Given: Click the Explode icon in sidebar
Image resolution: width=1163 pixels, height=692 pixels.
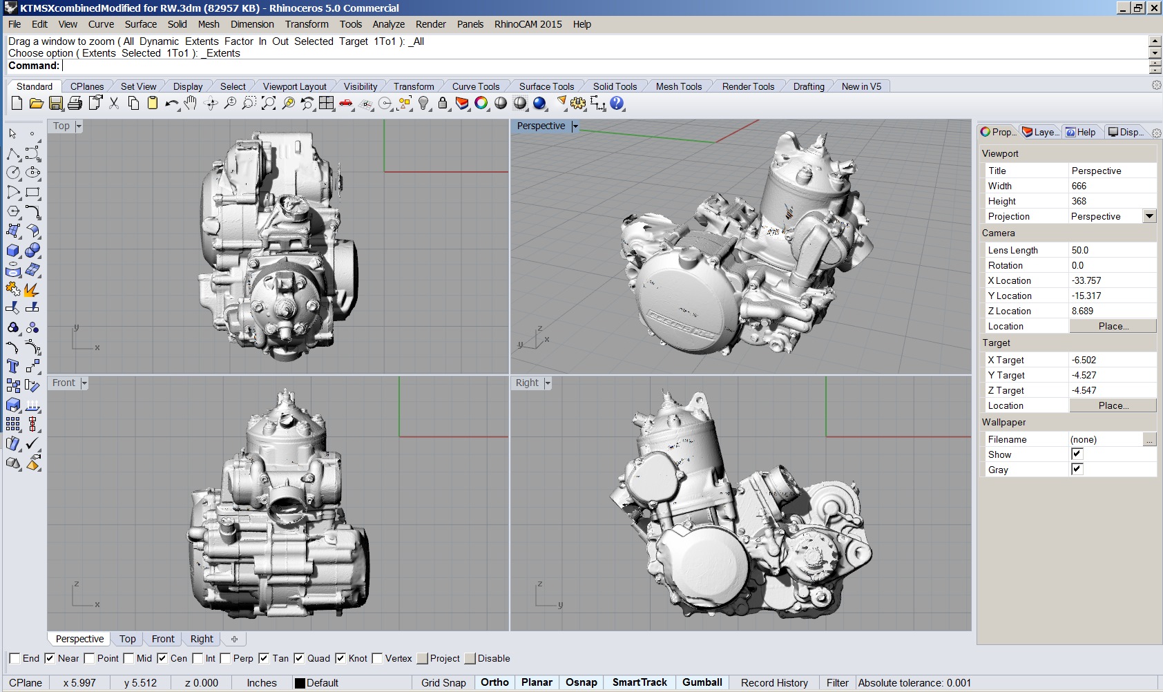Looking at the screenshot, I should [32, 289].
